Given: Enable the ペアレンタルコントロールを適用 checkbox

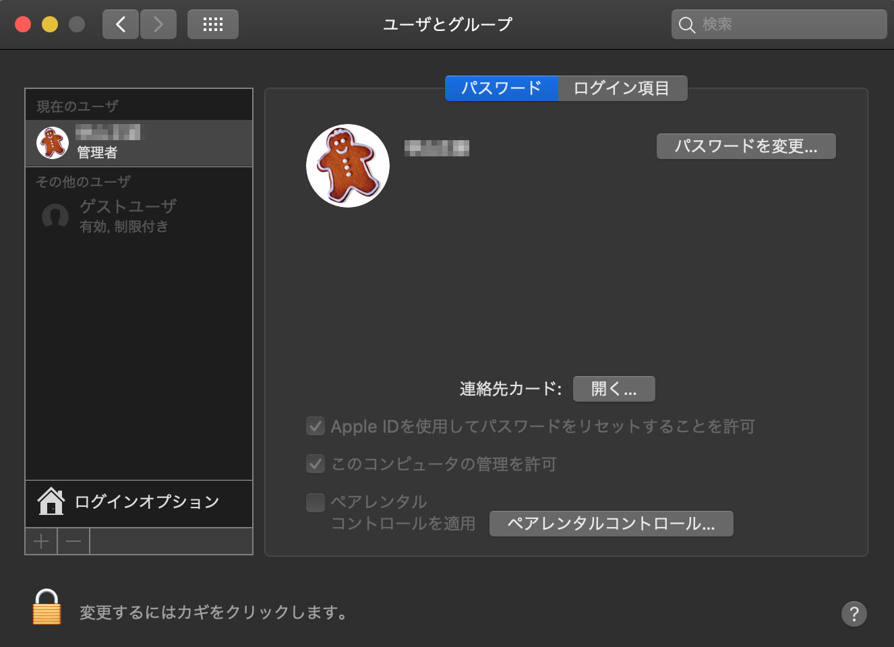Looking at the screenshot, I should click(x=316, y=502).
